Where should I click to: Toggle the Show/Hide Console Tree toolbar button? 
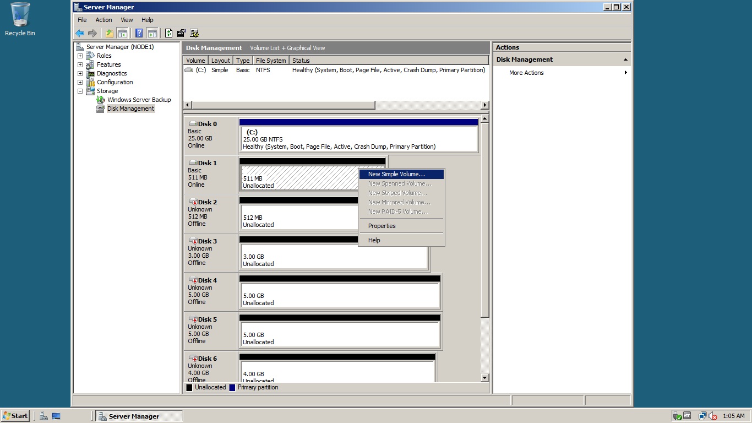(123, 33)
